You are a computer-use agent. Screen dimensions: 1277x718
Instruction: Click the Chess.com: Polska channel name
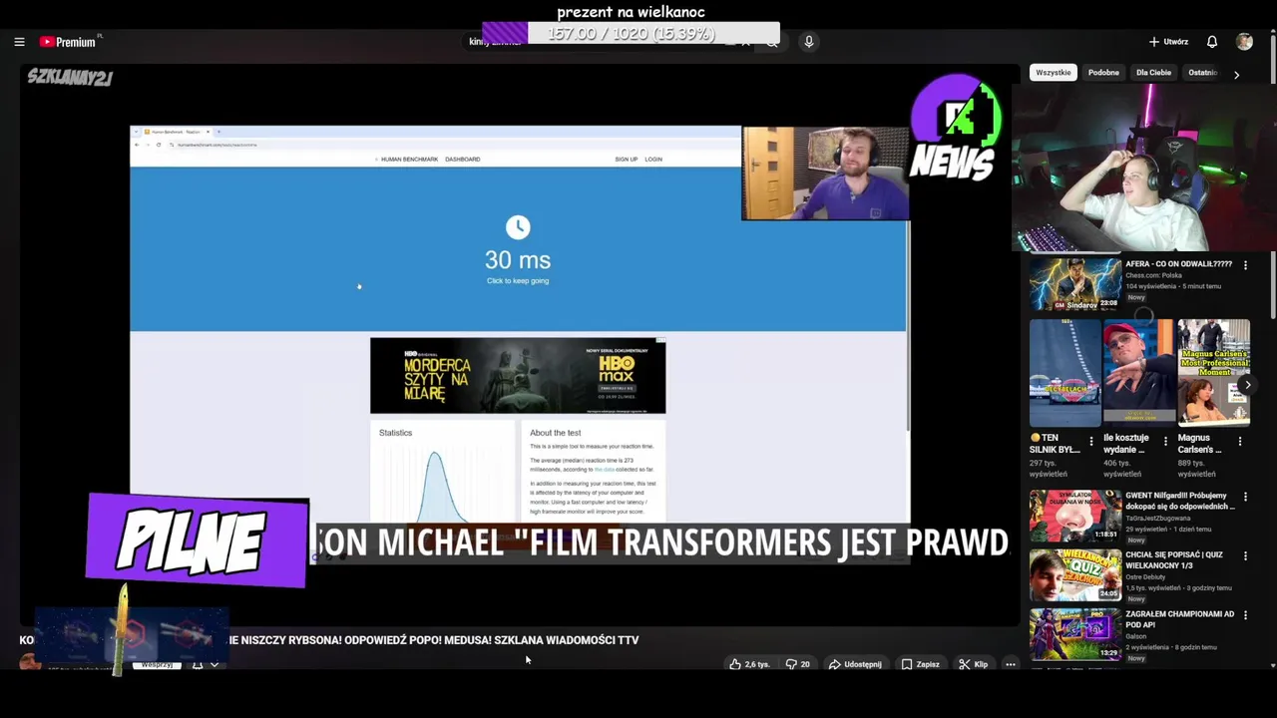click(x=1153, y=275)
